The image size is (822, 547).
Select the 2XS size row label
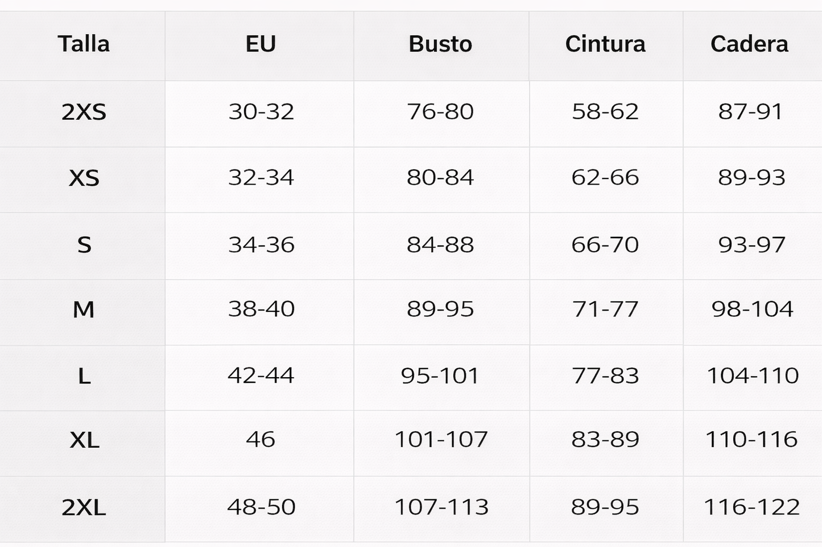(84, 112)
